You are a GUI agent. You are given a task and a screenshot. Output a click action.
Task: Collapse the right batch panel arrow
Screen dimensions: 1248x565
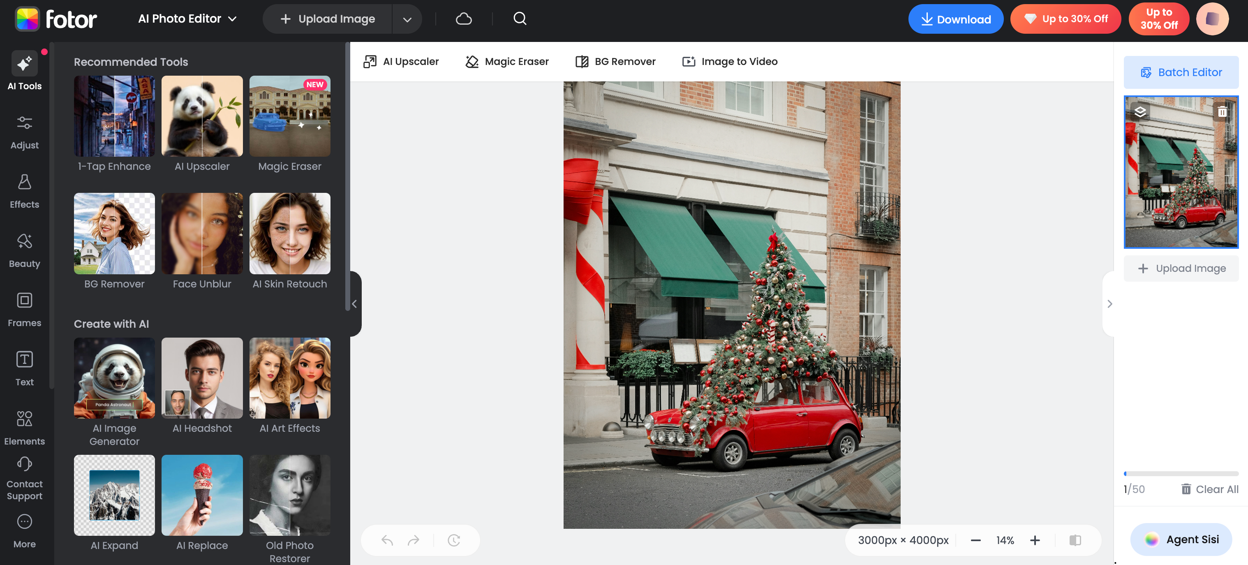[1109, 304]
